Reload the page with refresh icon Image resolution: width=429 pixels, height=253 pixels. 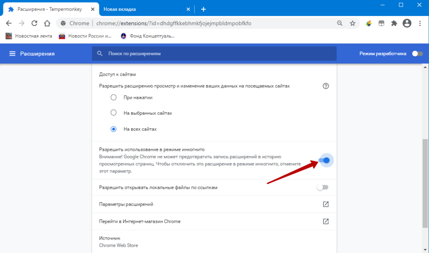pos(34,23)
